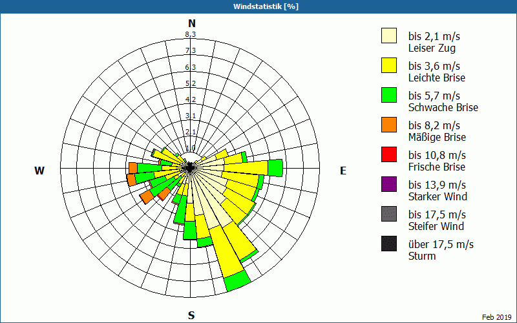The image size is (517, 323).
Task: Click the 'bis 10,8 m/s' speed text
Action: pyautogui.click(x=437, y=155)
